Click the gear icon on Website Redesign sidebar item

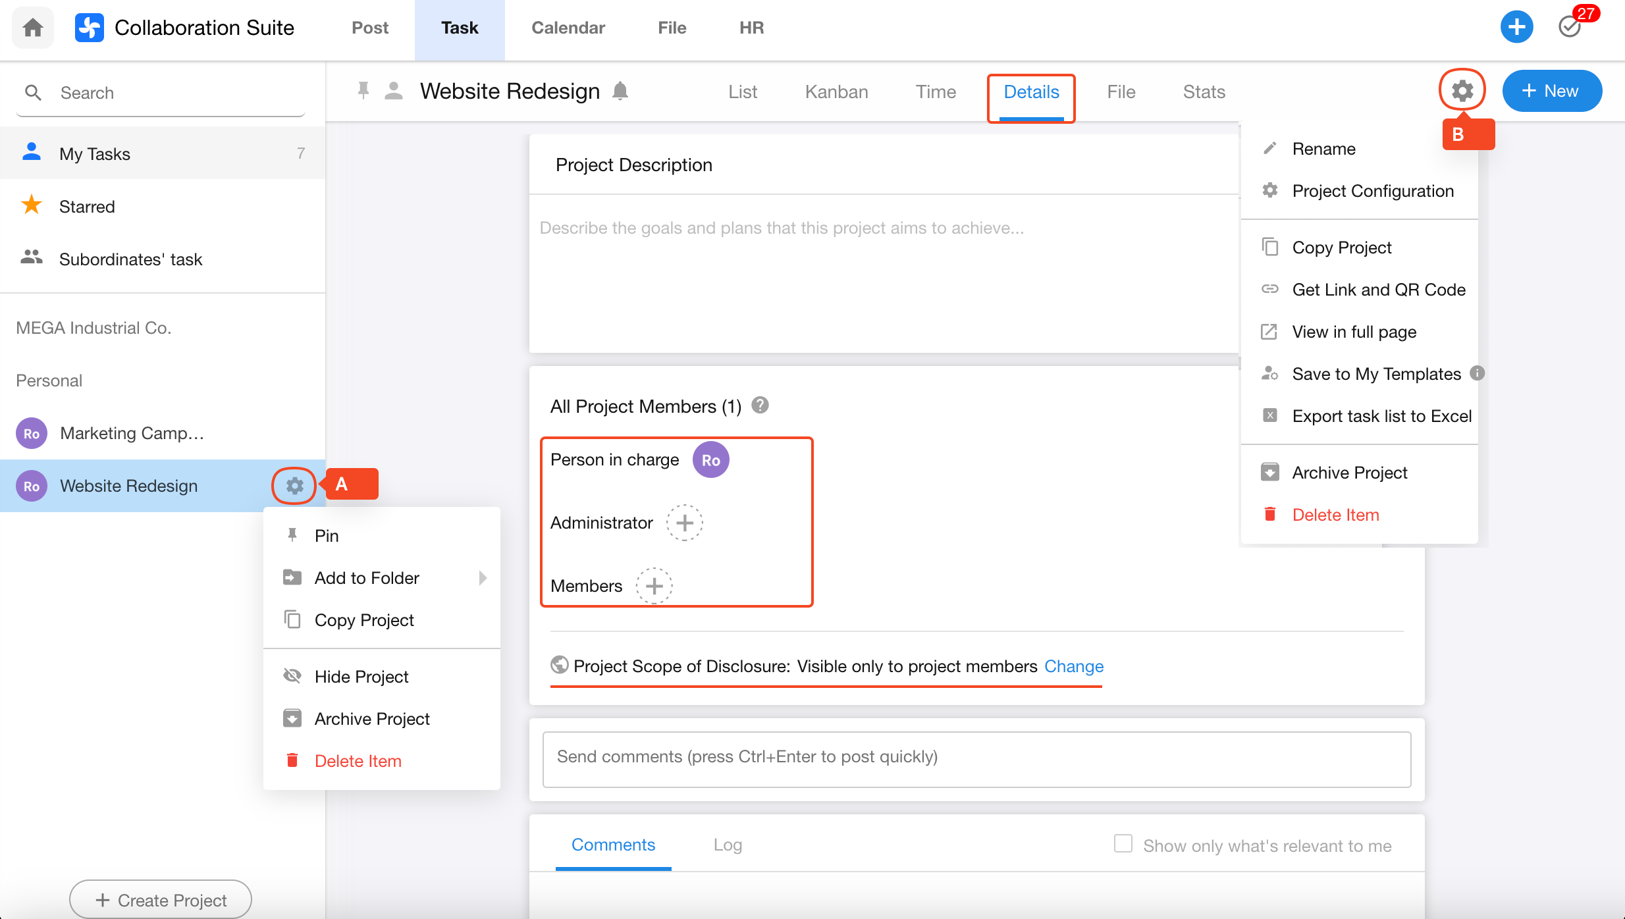[x=294, y=486]
